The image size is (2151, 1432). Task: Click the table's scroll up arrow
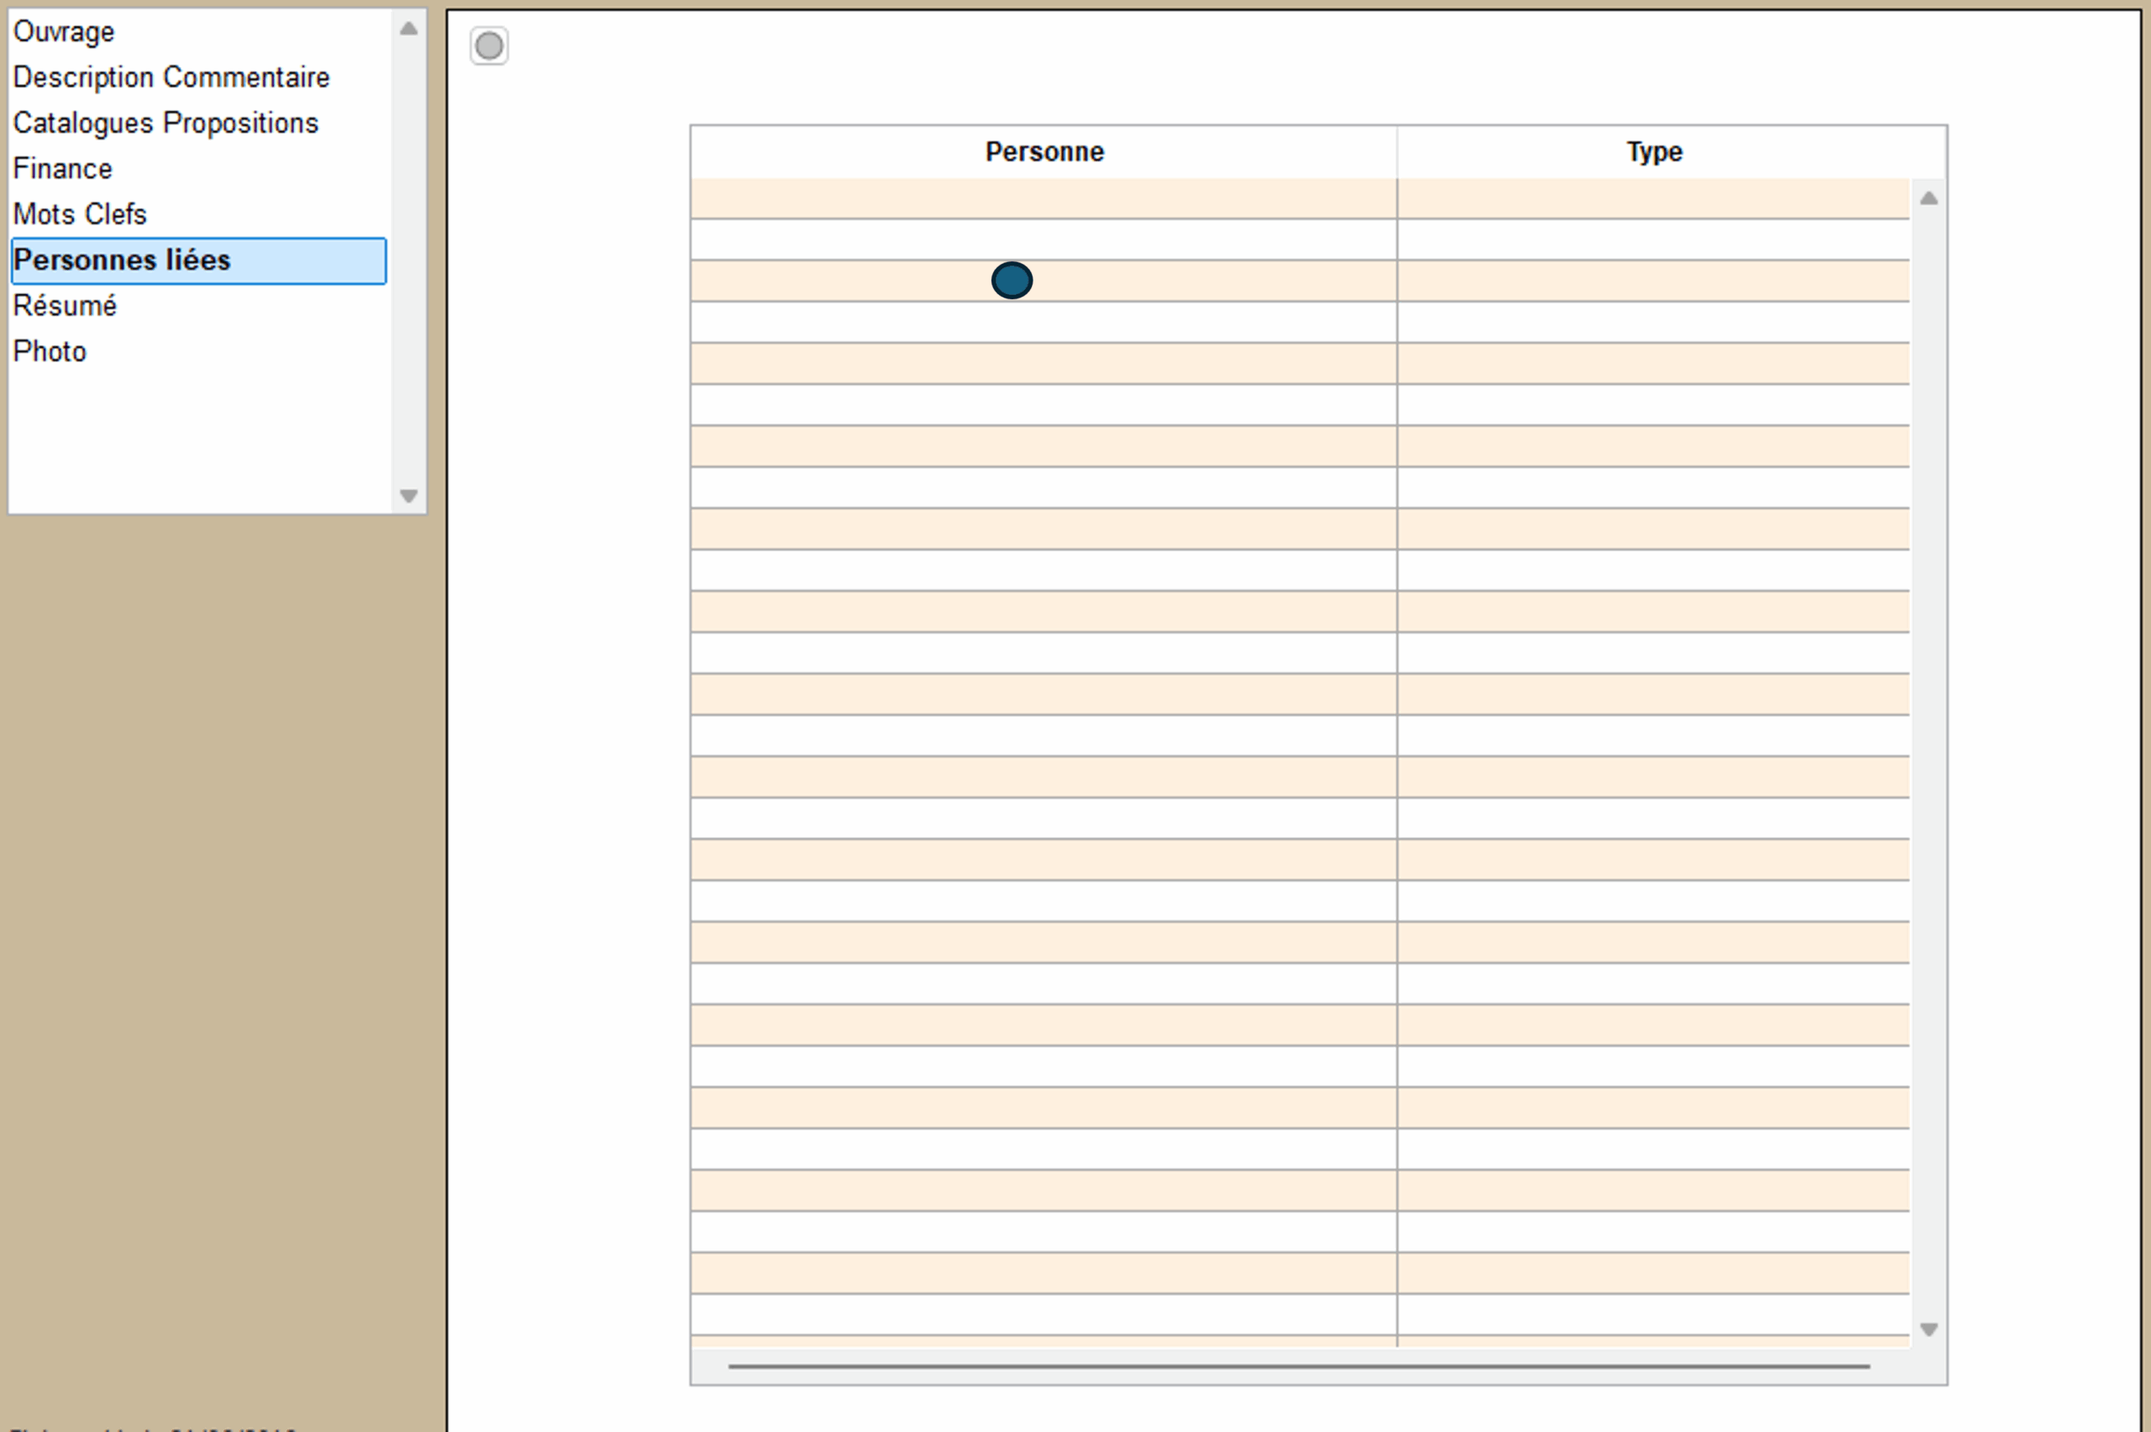coord(1928,198)
